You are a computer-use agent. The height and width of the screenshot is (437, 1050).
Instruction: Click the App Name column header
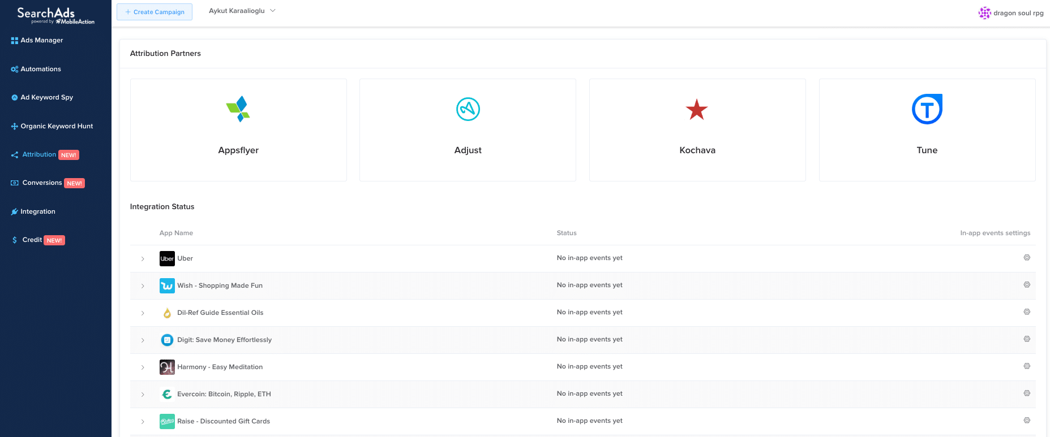tap(176, 233)
